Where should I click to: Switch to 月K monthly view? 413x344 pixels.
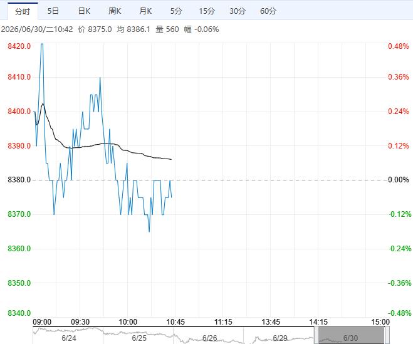click(x=145, y=11)
